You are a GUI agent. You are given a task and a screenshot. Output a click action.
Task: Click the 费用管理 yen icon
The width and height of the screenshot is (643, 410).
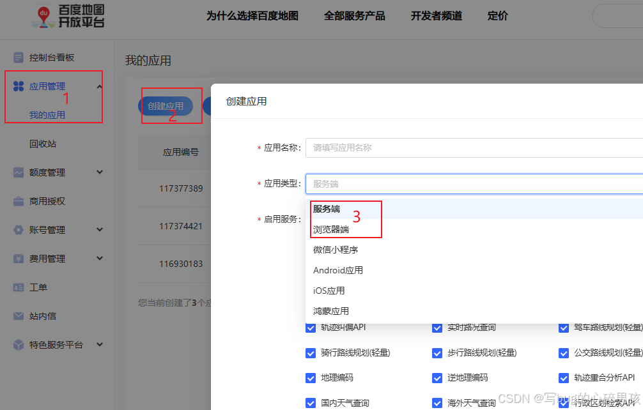(x=19, y=259)
